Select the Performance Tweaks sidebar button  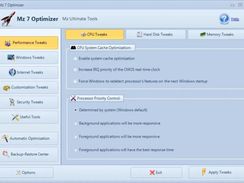(x=29, y=43)
